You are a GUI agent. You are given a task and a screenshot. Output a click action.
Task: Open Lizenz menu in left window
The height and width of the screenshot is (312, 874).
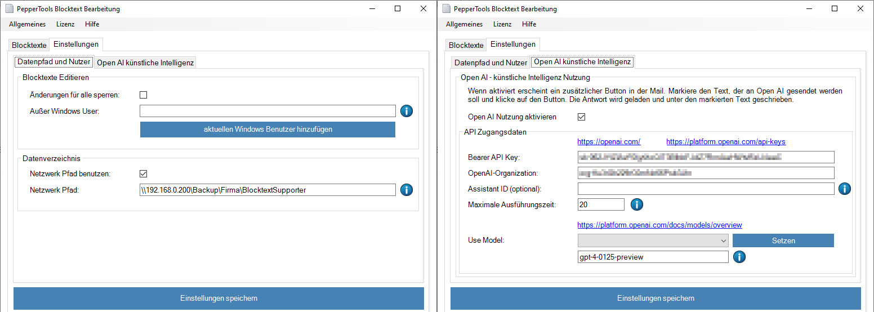tap(65, 24)
